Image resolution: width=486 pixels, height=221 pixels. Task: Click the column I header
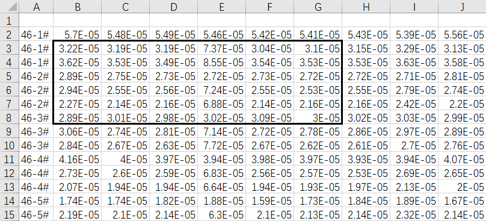click(414, 7)
